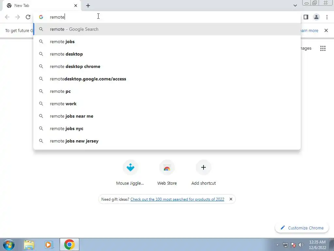Choose 'remote pc' suggestion
Image resolution: width=334 pixels, height=251 pixels.
pyautogui.click(x=167, y=91)
